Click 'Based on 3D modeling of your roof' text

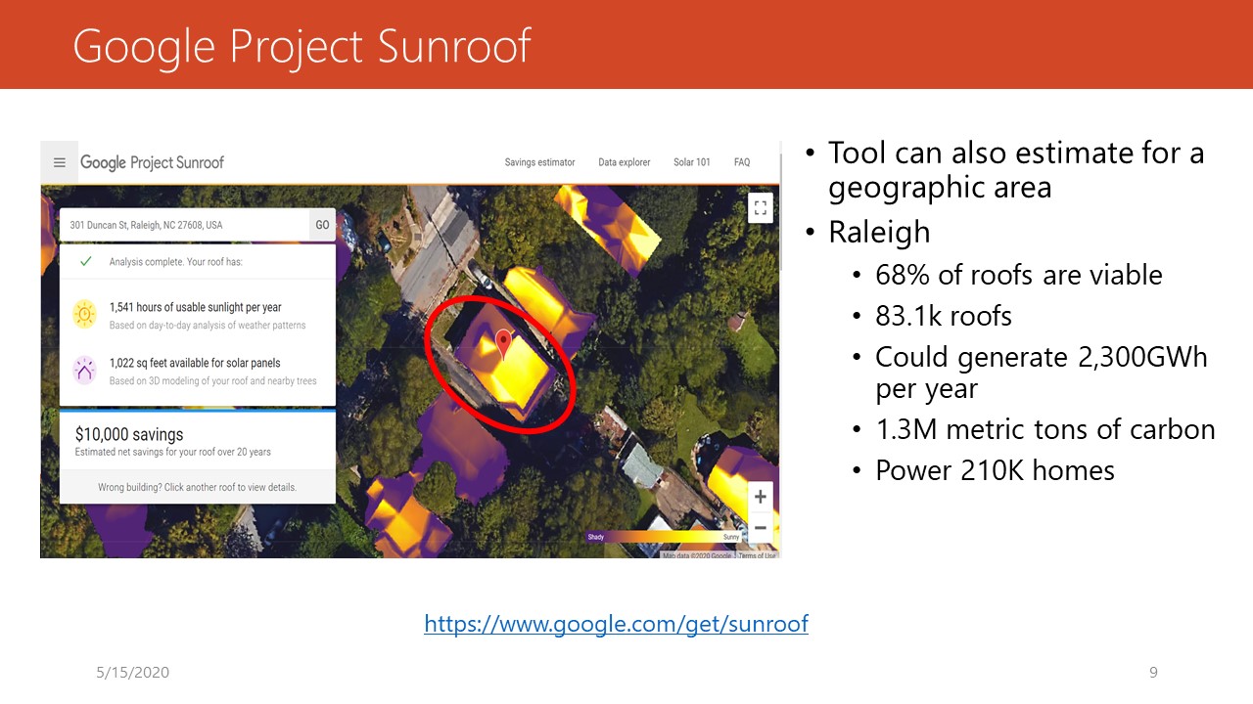click(213, 381)
